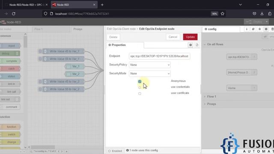Delete this OpcUa-Endpoint config node

click(113, 37)
